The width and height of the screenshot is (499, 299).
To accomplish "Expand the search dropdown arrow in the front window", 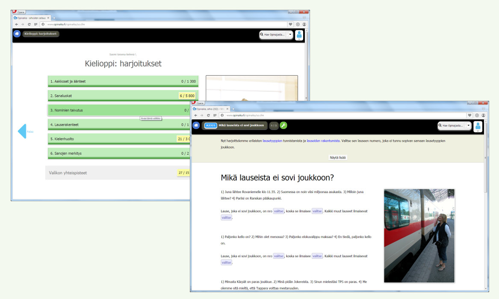I will [x=469, y=126].
